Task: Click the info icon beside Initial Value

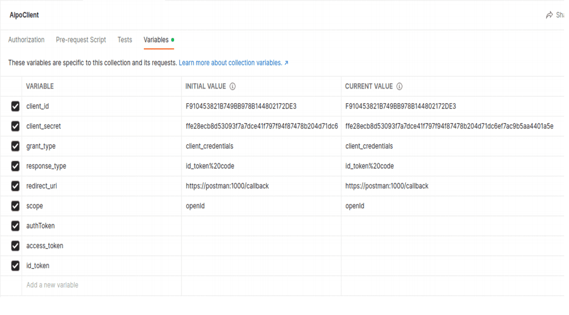Action: tap(233, 87)
